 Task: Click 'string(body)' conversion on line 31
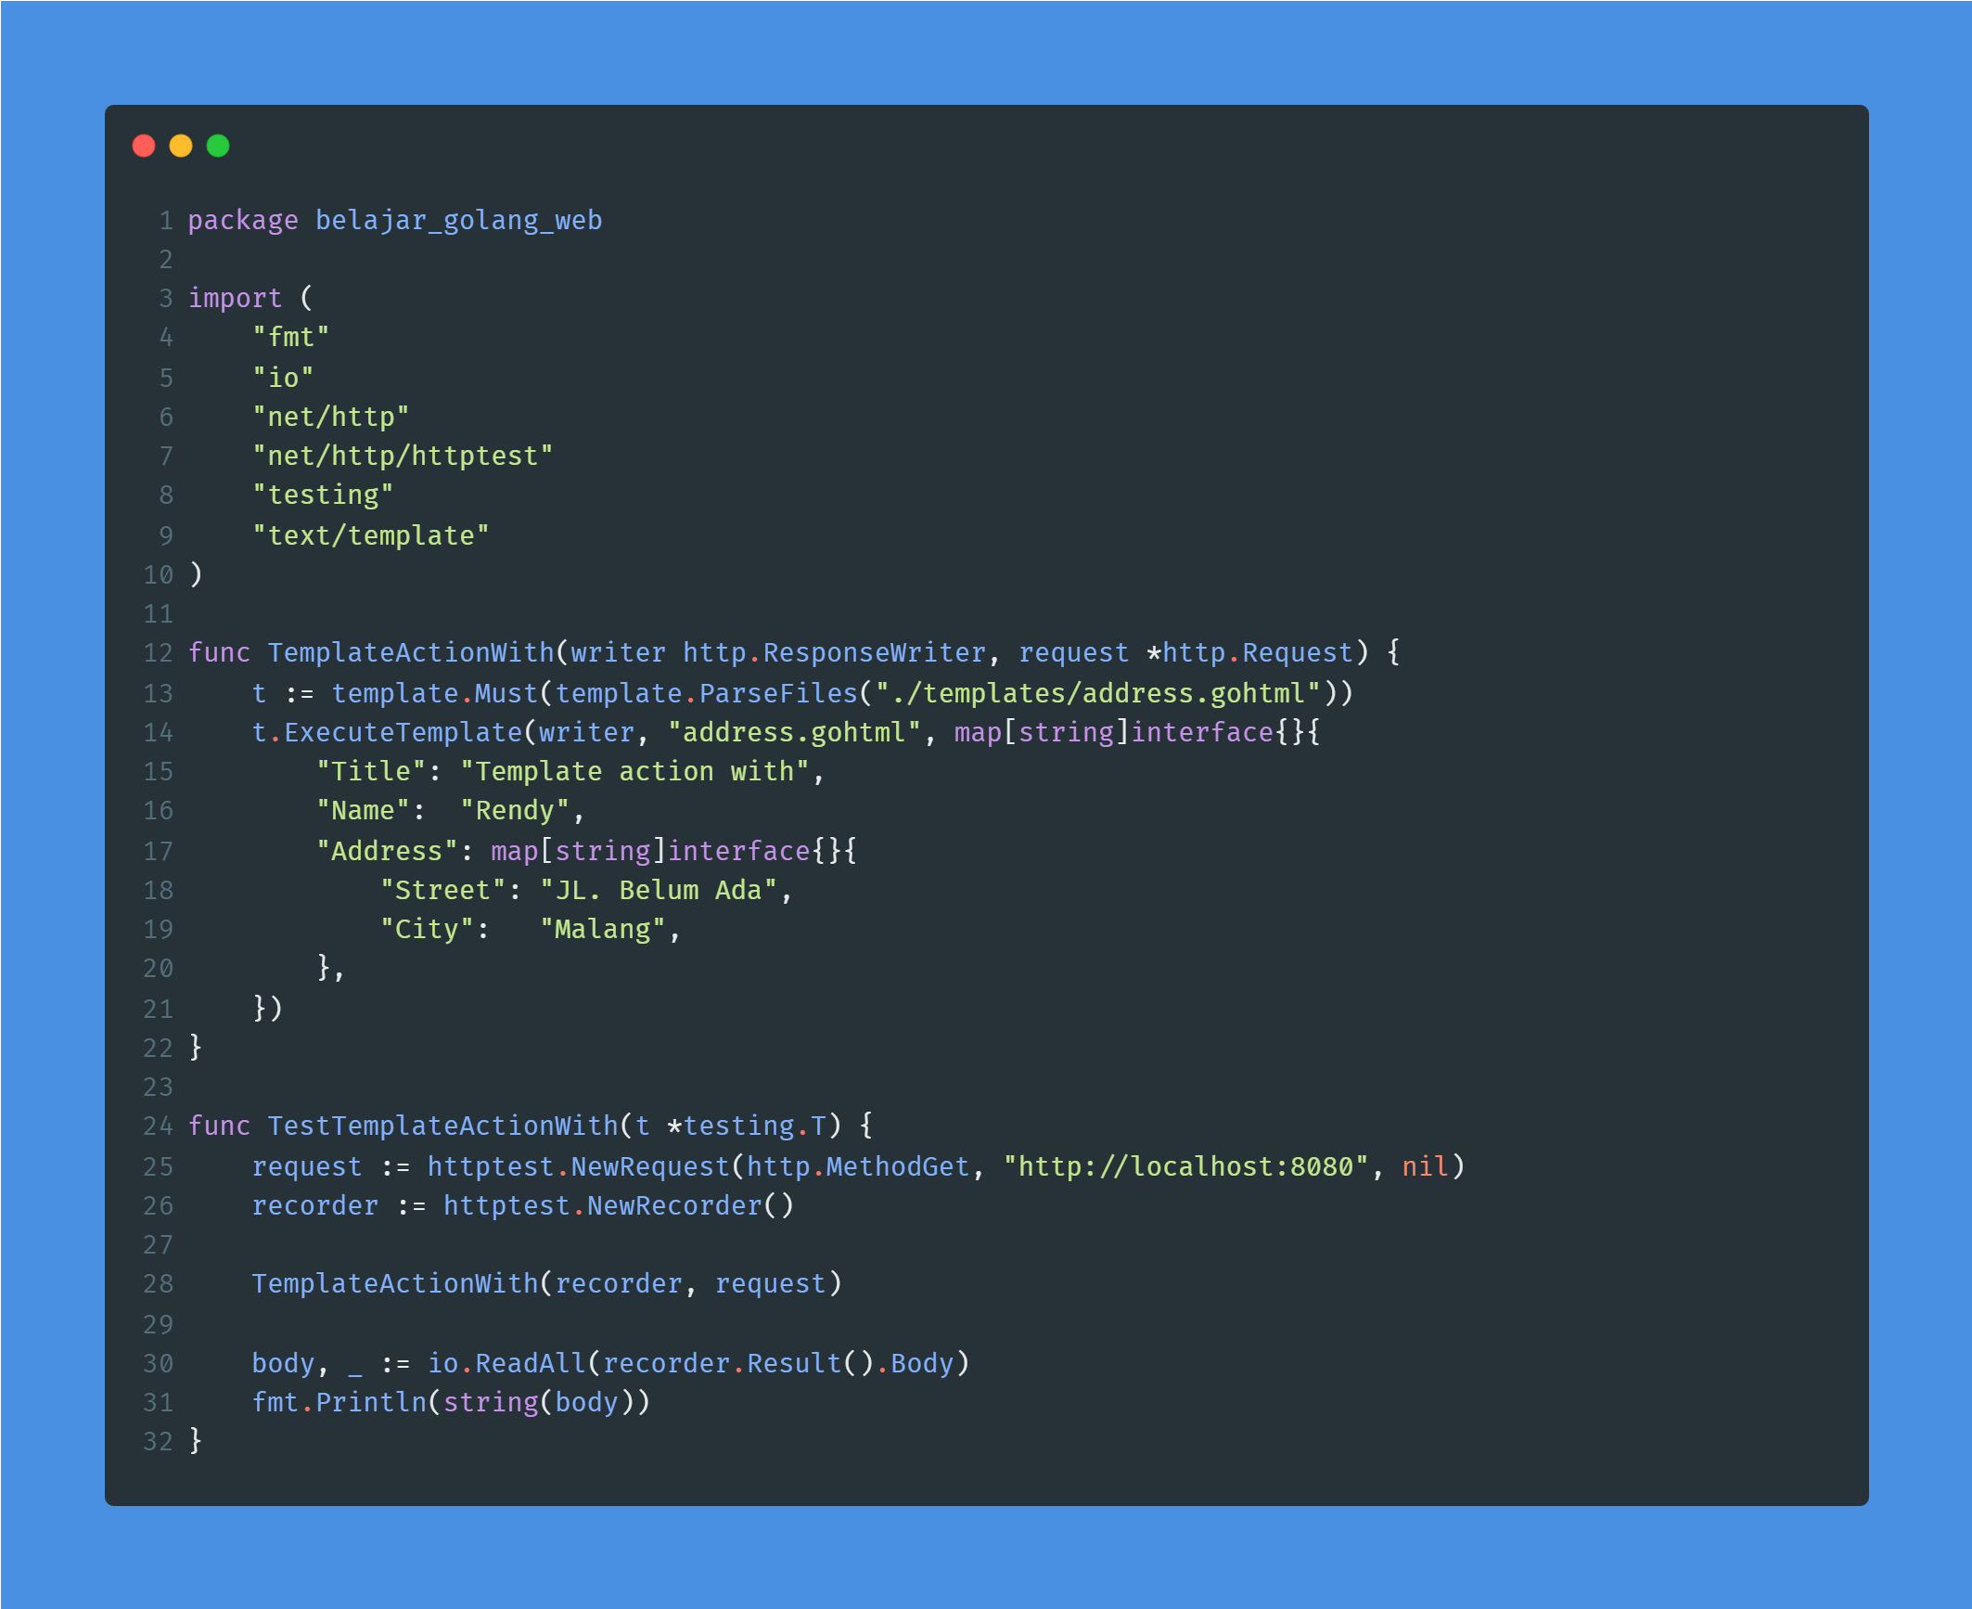tap(539, 1402)
